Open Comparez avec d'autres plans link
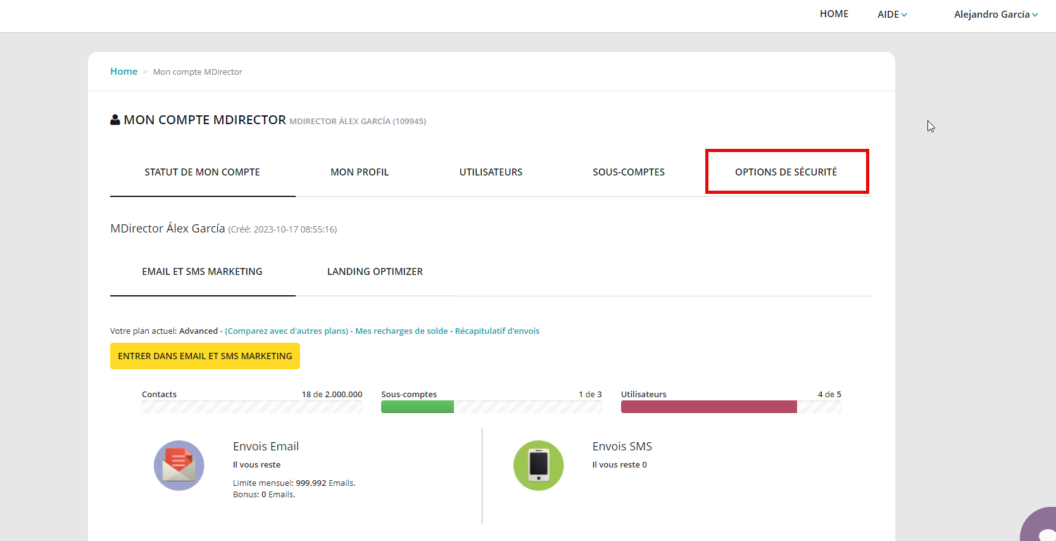The image size is (1056, 541). pyautogui.click(x=287, y=331)
